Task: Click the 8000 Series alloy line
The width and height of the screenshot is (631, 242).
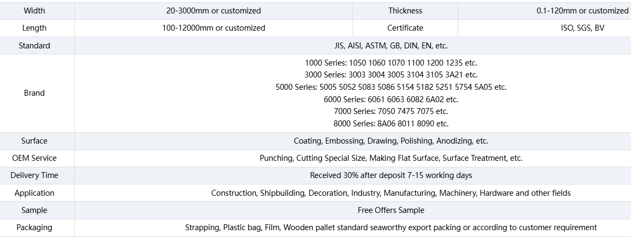Action: 391,123
